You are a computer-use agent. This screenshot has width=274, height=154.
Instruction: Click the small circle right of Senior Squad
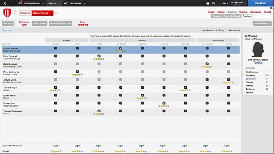(x=56, y=13)
